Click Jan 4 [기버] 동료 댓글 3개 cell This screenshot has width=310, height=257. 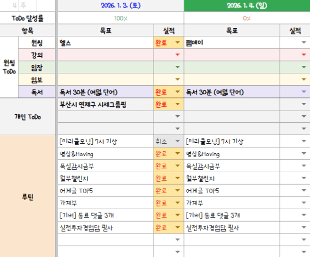pos(231,215)
